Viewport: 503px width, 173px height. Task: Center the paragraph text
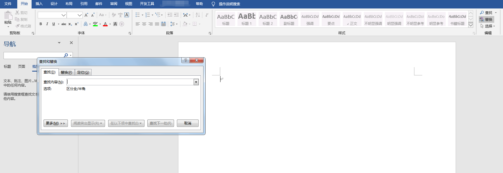pos(144,24)
